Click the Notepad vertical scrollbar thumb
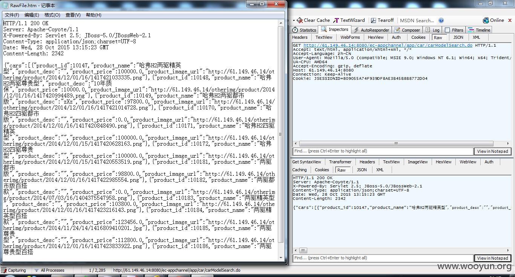The width and height of the screenshot is (515, 277). point(281,134)
